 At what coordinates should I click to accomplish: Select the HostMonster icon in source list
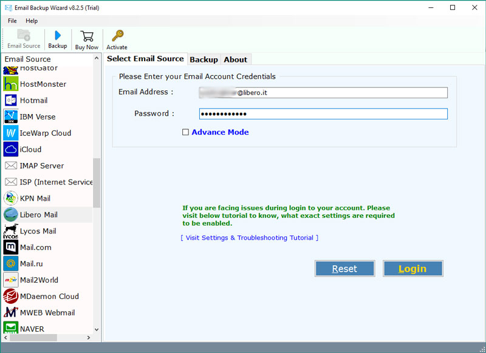click(x=11, y=84)
